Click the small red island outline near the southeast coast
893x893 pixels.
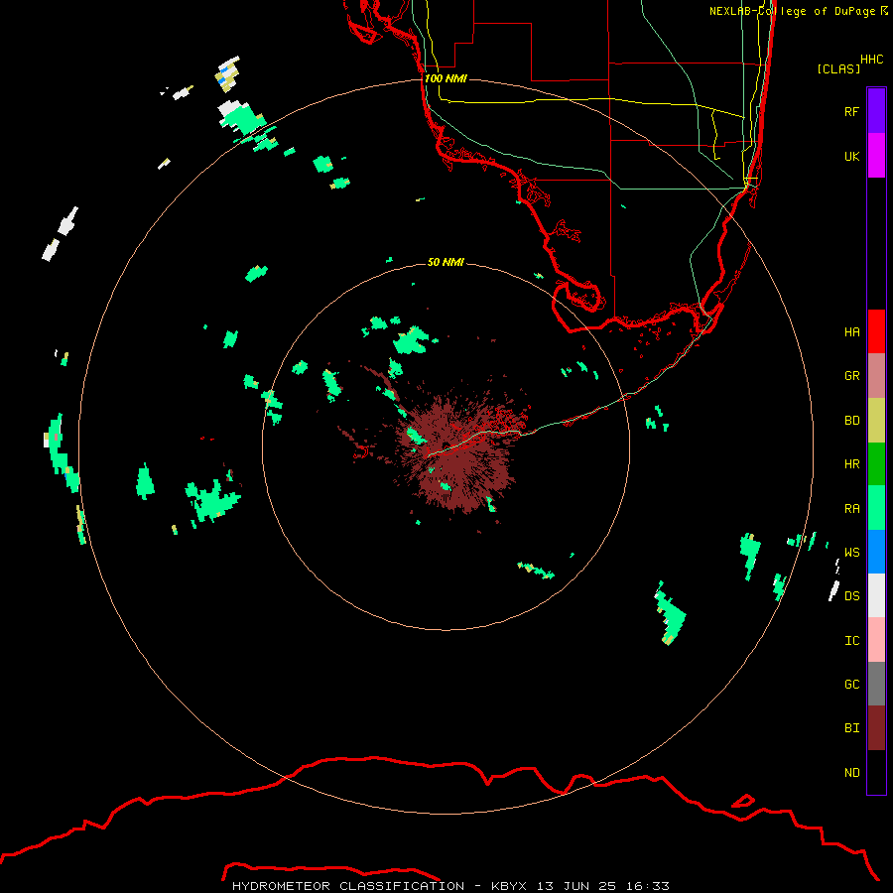[742, 801]
